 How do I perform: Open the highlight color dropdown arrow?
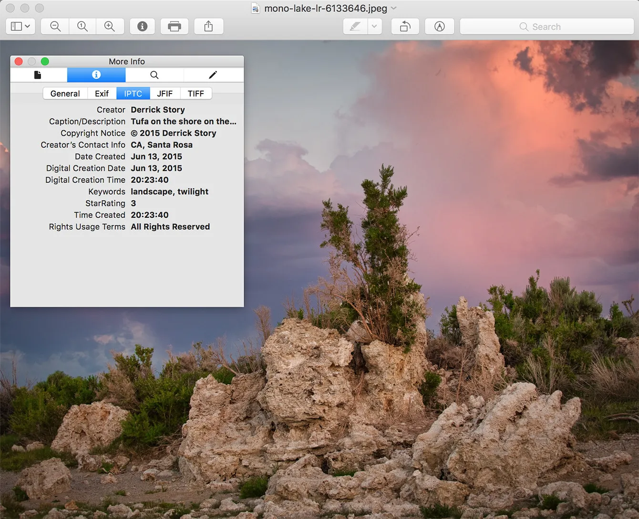(375, 27)
